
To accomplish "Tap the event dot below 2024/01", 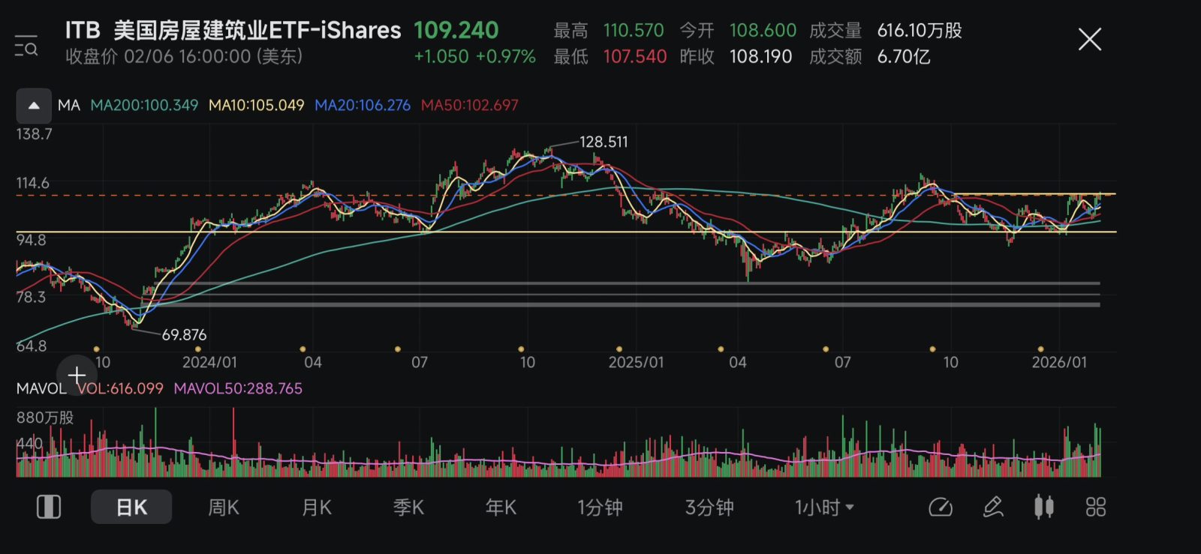I will pos(199,349).
